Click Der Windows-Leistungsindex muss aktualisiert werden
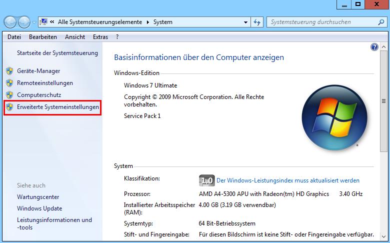390x243 pixels. pyautogui.click(x=288, y=180)
